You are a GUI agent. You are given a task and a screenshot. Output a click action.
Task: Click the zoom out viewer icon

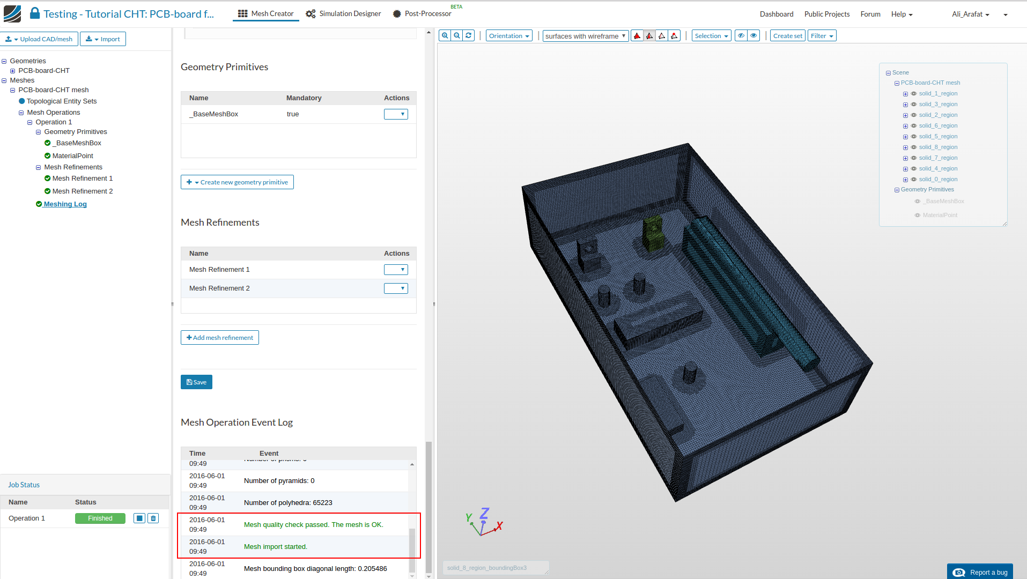point(457,36)
